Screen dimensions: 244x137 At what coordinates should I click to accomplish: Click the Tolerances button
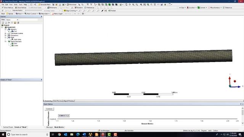point(227,8)
